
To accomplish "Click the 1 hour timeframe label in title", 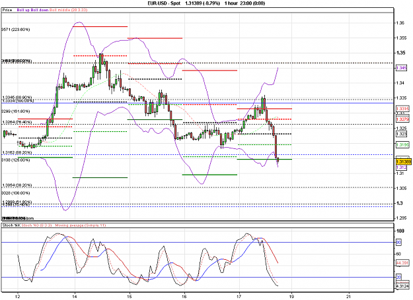I will click(231, 3).
